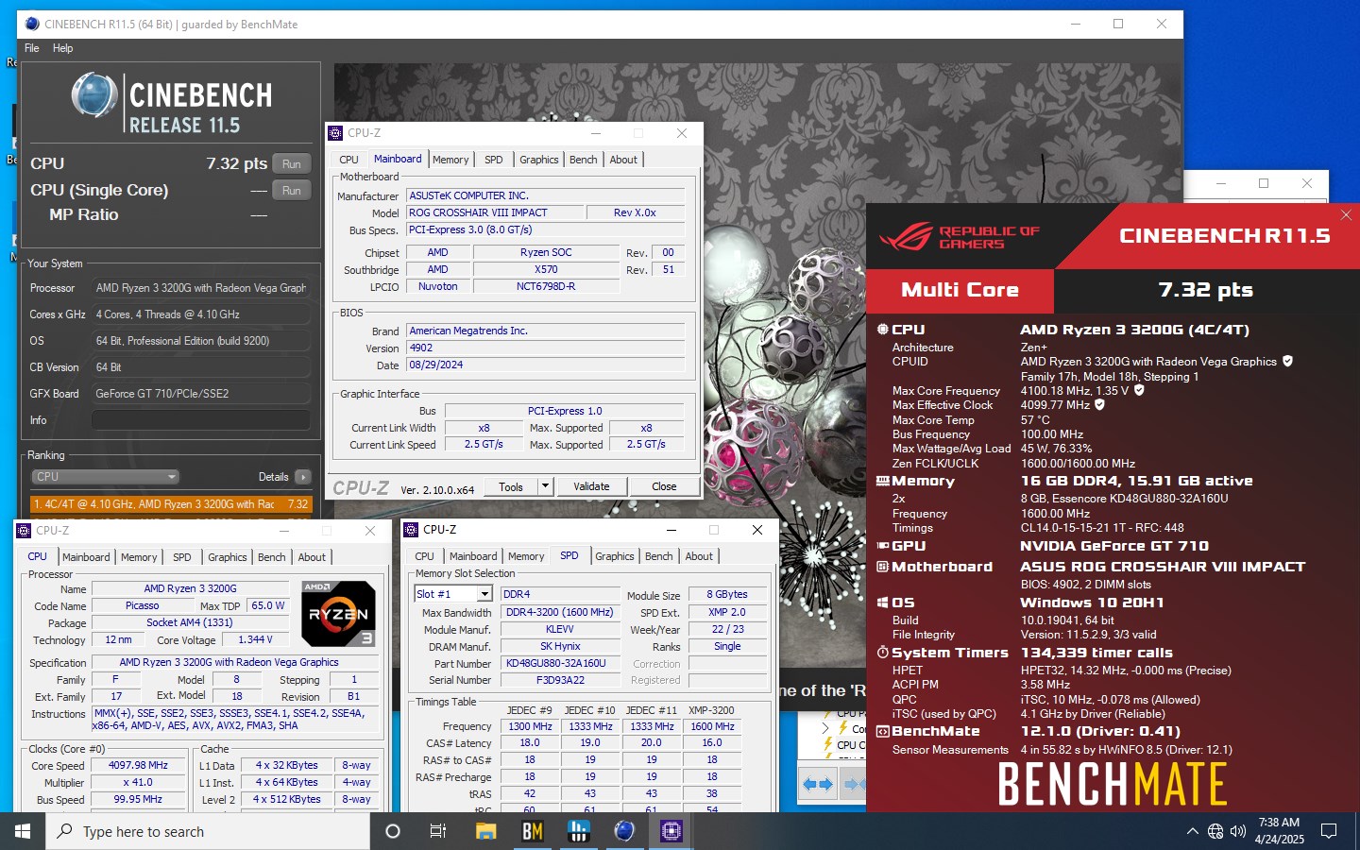Click the Republic of Gamers logo
The width and height of the screenshot is (1360, 850).
point(960,236)
